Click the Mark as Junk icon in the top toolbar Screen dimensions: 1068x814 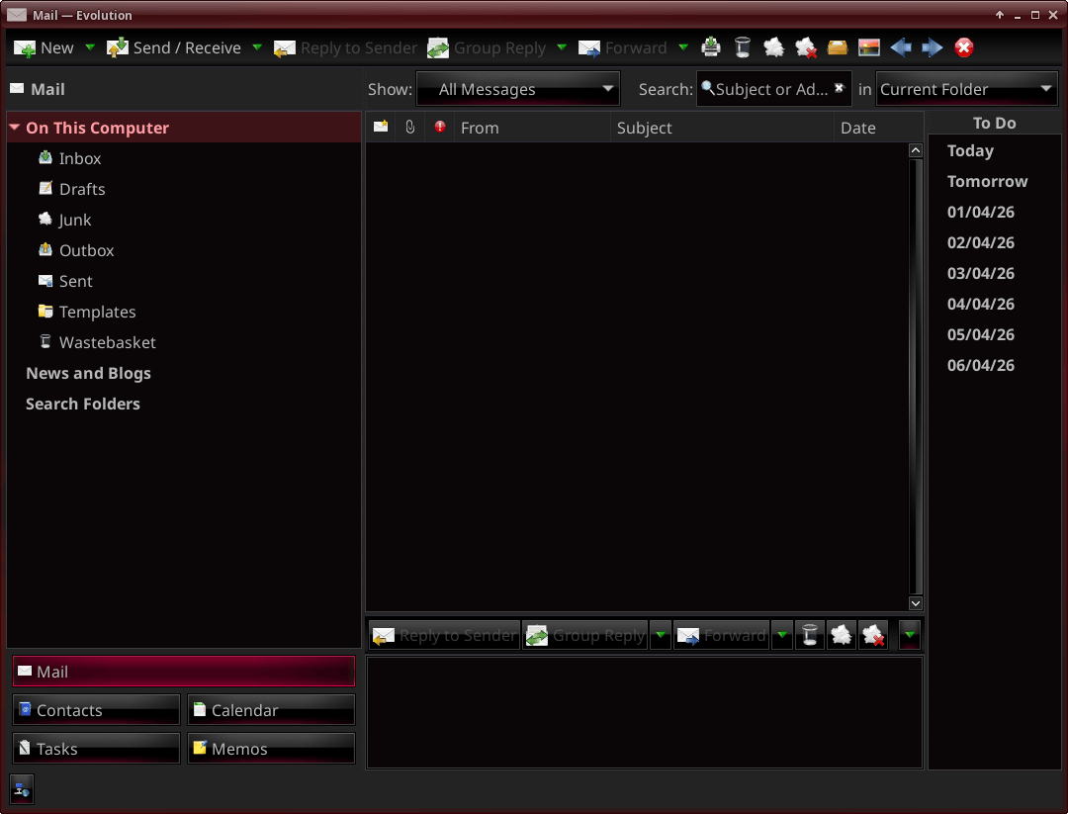click(x=774, y=47)
